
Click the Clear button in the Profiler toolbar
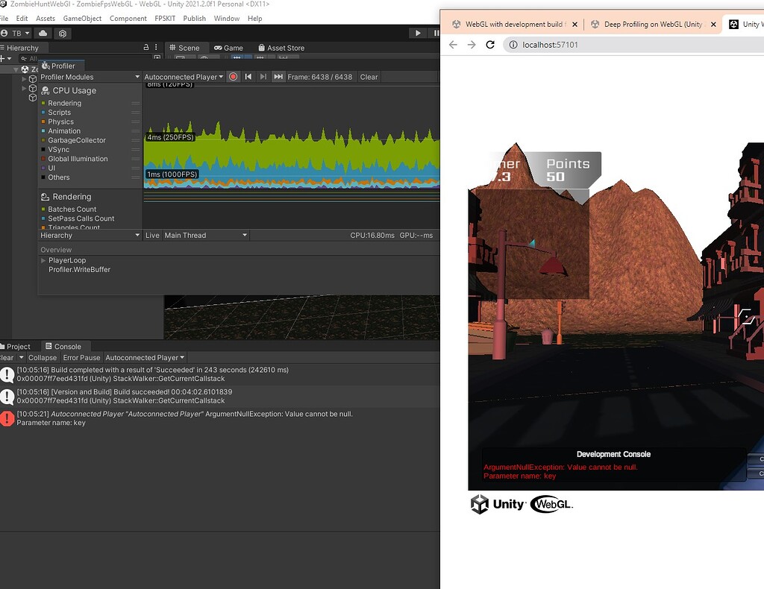[x=368, y=76]
